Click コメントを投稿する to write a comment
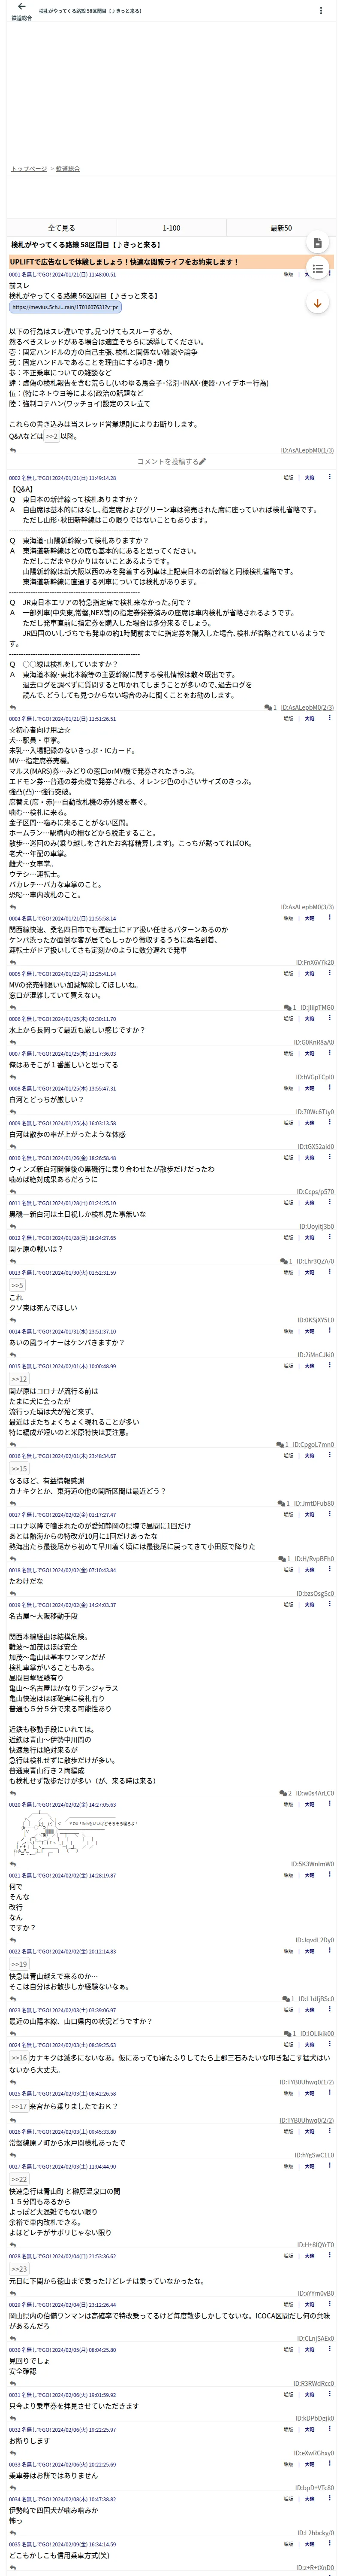The height and width of the screenshot is (2576, 343). pyautogui.click(x=171, y=462)
